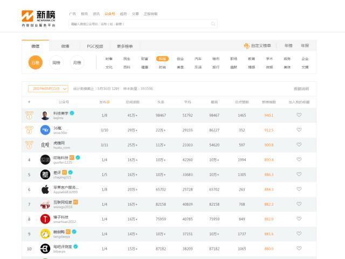Click the Apple logo avatar in row 6
345x259 pixels.
(45, 190)
